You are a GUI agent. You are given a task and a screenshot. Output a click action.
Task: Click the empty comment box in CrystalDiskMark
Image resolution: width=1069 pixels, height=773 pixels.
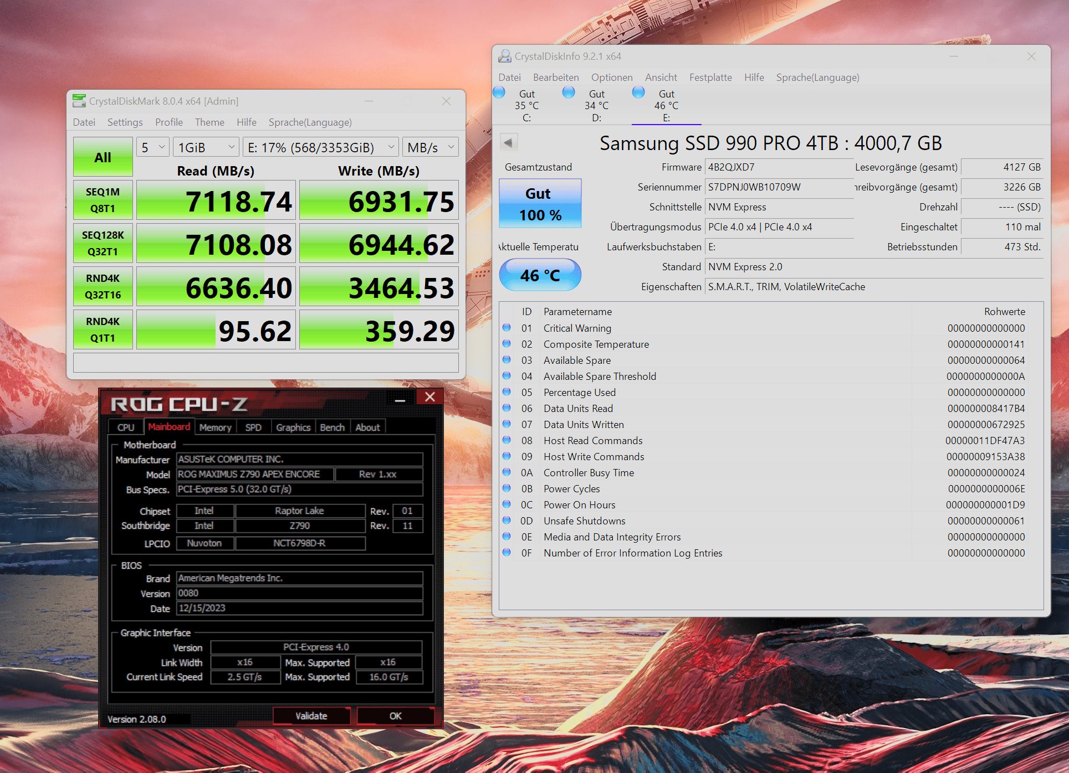click(266, 363)
